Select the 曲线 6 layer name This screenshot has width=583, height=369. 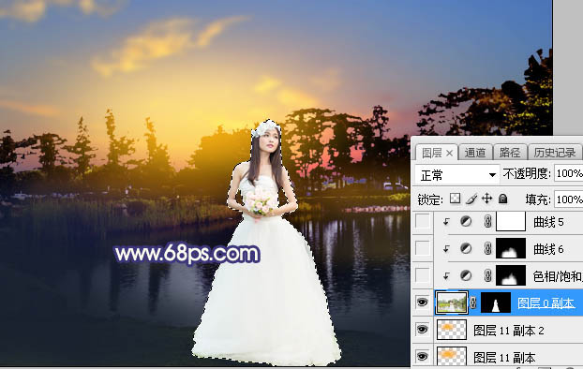point(548,249)
